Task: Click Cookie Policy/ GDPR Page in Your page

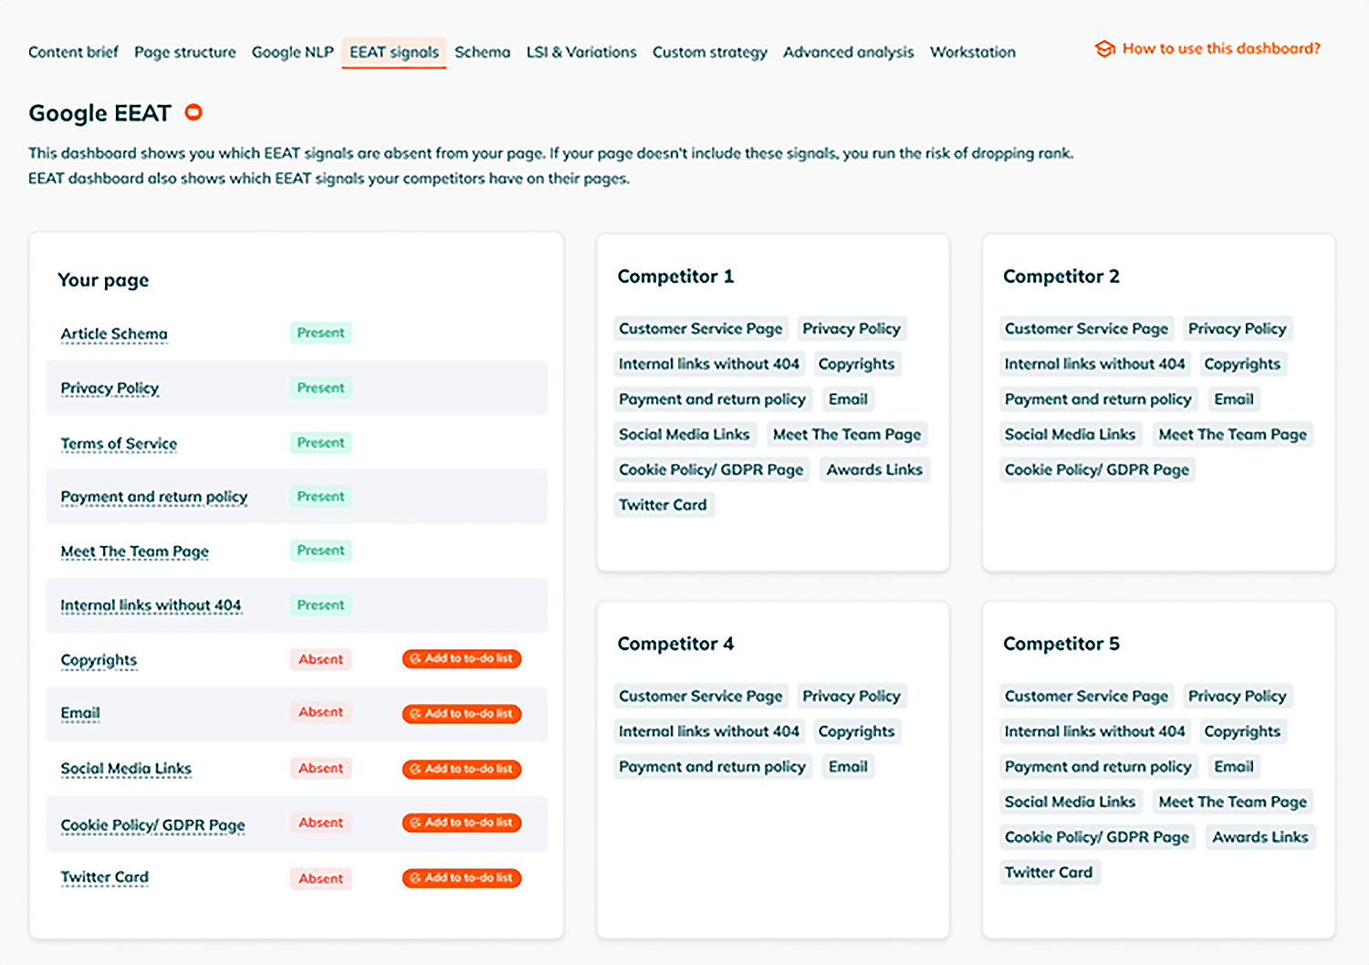Action: click(152, 825)
